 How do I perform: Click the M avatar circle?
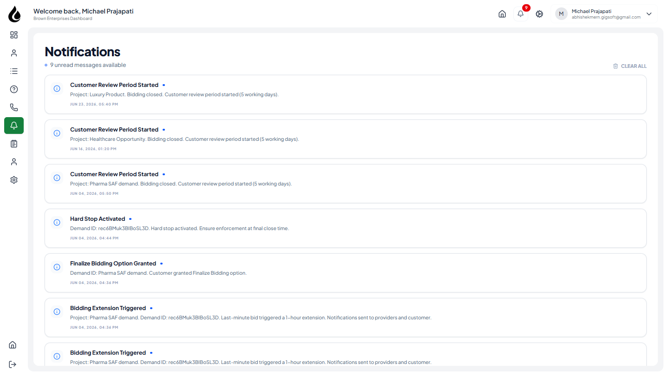click(x=561, y=14)
